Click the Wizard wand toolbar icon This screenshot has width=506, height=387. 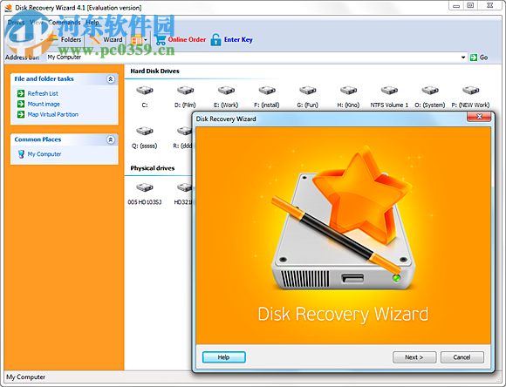tap(95, 40)
